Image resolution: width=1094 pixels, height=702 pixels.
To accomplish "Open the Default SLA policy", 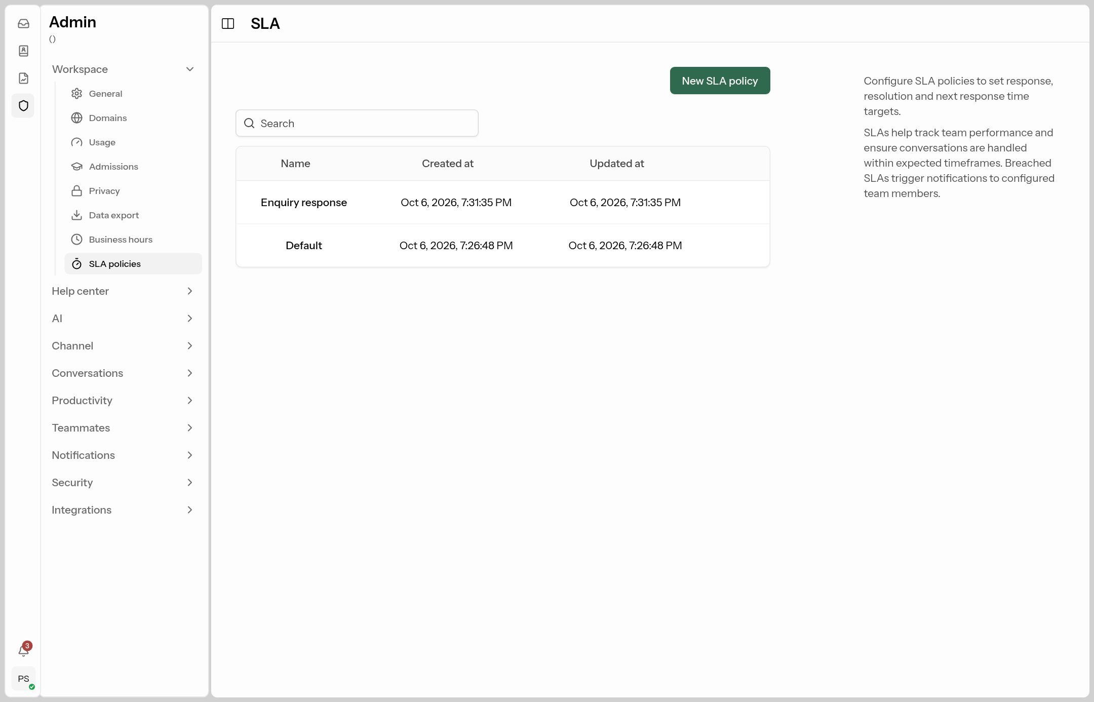I will coord(304,246).
